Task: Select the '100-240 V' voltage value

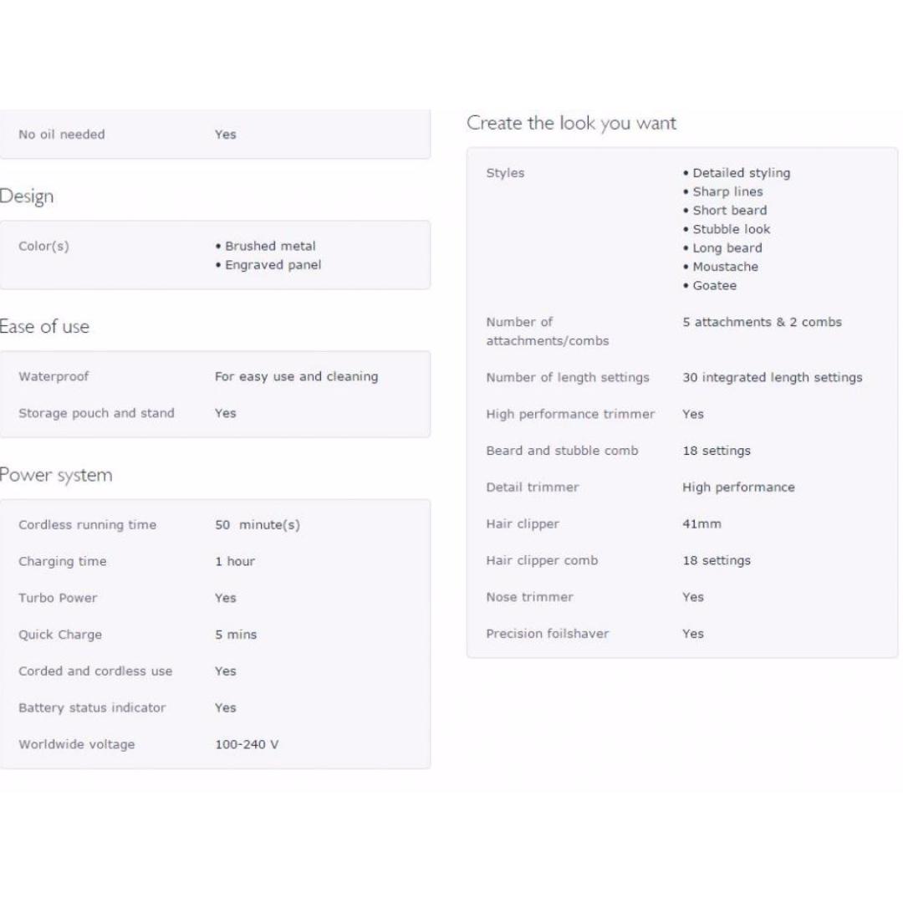Action: tap(247, 745)
